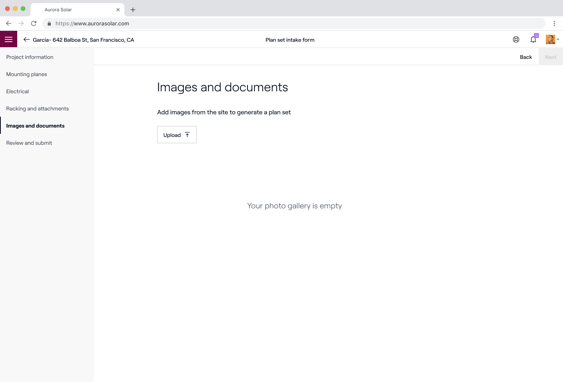The width and height of the screenshot is (563, 382).
Task: Click the back arrow beside Garcia project
Action: point(27,39)
